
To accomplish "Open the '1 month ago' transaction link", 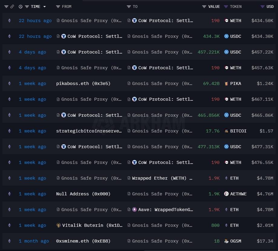I will tap(34, 241).
